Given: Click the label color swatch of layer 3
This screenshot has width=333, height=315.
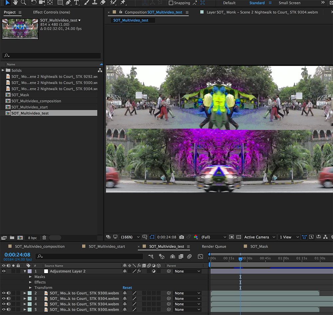Looking at the screenshot, I should (30, 299).
